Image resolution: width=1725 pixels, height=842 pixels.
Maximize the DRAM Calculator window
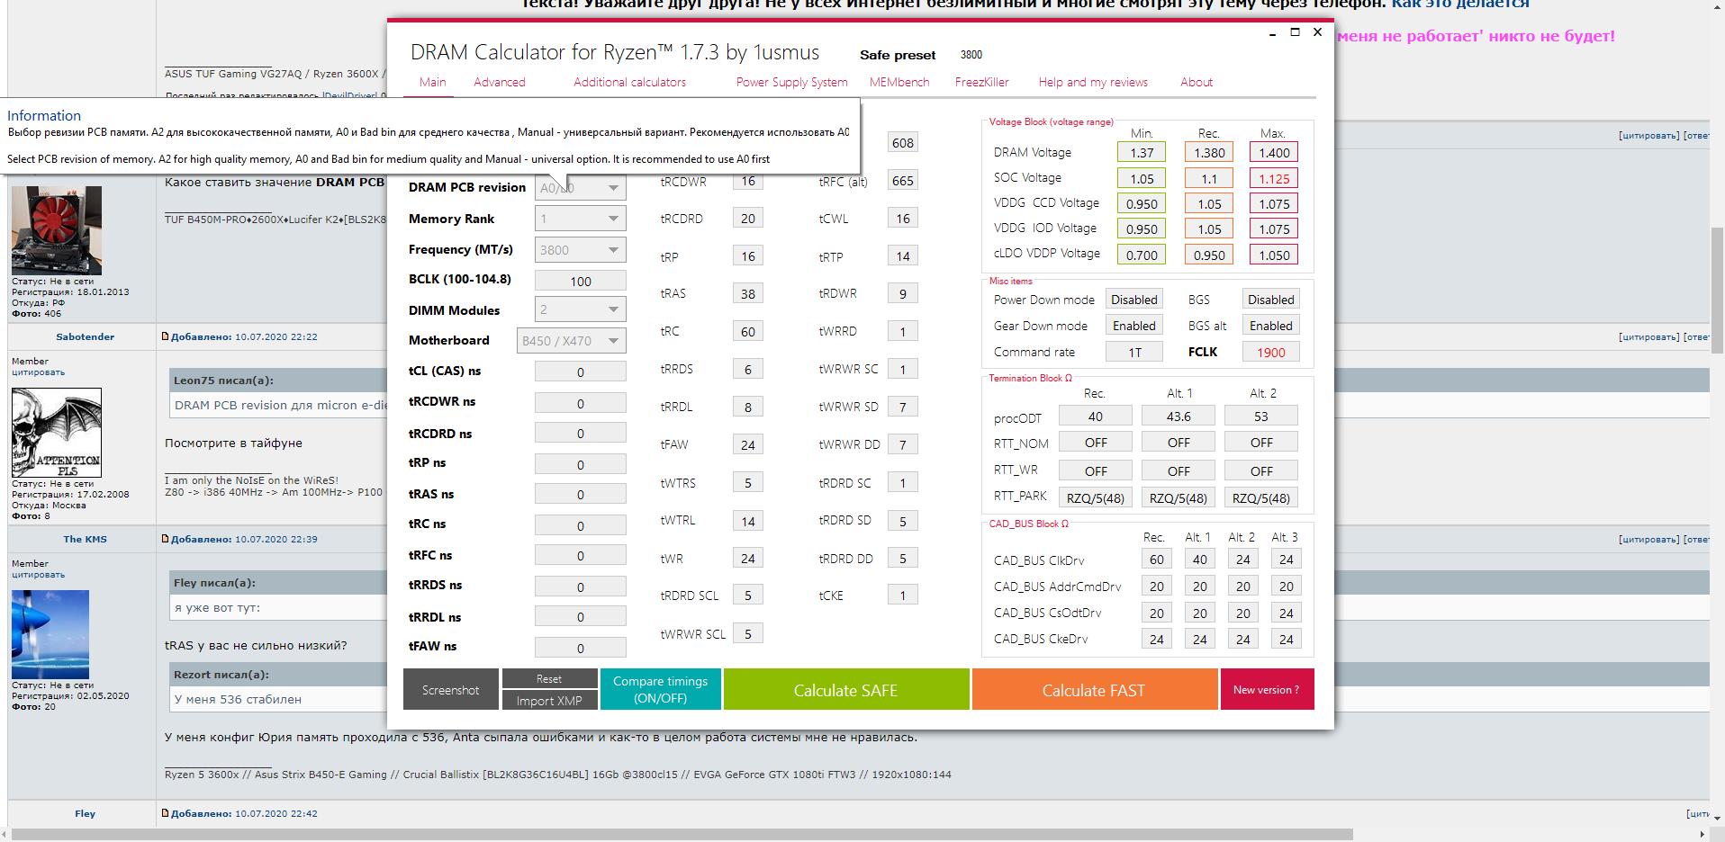point(1295,32)
